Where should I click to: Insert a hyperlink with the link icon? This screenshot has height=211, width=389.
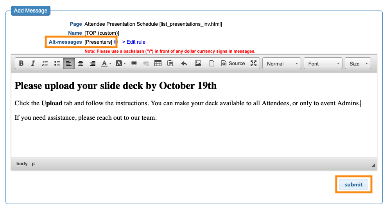[134, 64]
